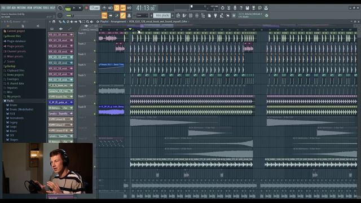Click arrow left of pattern selector
Image resolution: width=361 pixels, height=203 pixels.
point(152,15)
